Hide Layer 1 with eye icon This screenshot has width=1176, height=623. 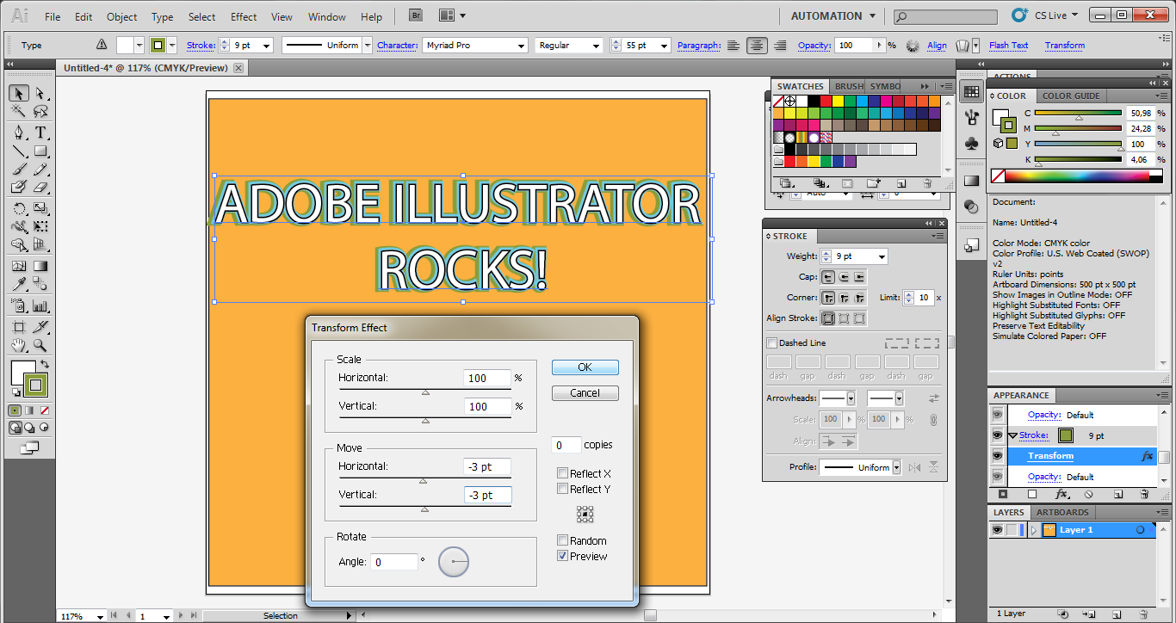click(x=997, y=530)
